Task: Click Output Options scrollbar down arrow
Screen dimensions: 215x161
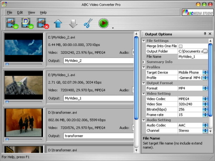Action: point(210,131)
